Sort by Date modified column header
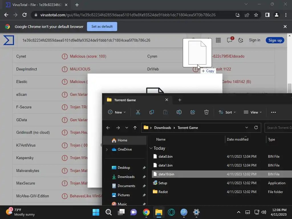The height and width of the screenshot is (219, 292). (x=238, y=139)
